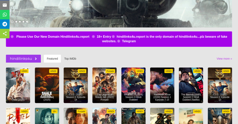
Task: Open the second-row Punjabi tagged poster
Action: pos(76,116)
